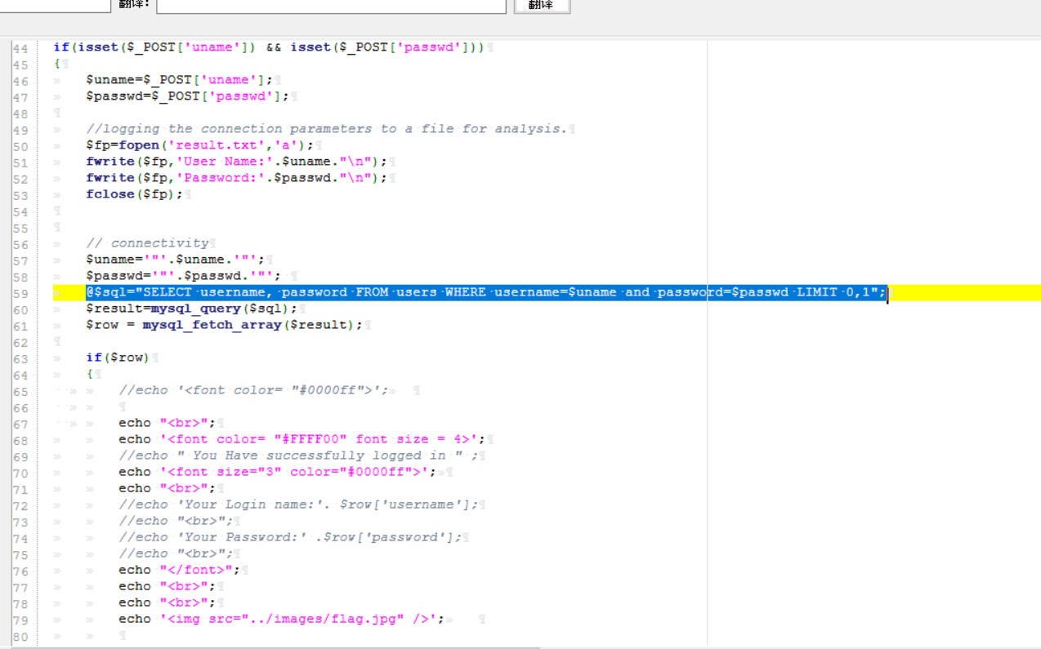Click line number 50 in the margin
Screen dimensions: 1041x649
(20, 146)
